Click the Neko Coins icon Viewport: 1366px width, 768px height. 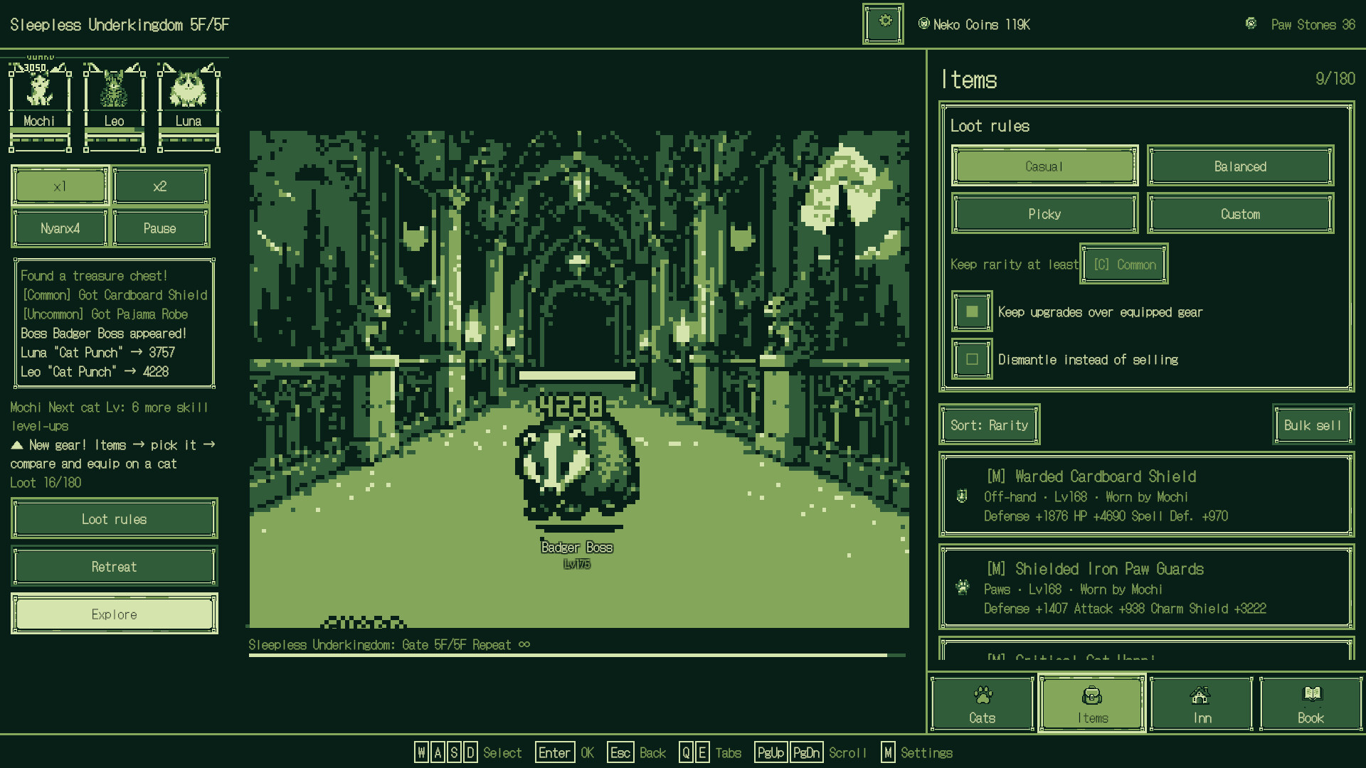coord(923,23)
